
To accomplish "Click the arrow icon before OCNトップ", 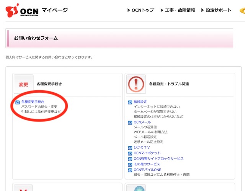I will (129, 10).
